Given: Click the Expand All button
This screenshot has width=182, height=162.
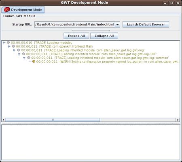Looking at the screenshot, I should click(x=76, y=36).
